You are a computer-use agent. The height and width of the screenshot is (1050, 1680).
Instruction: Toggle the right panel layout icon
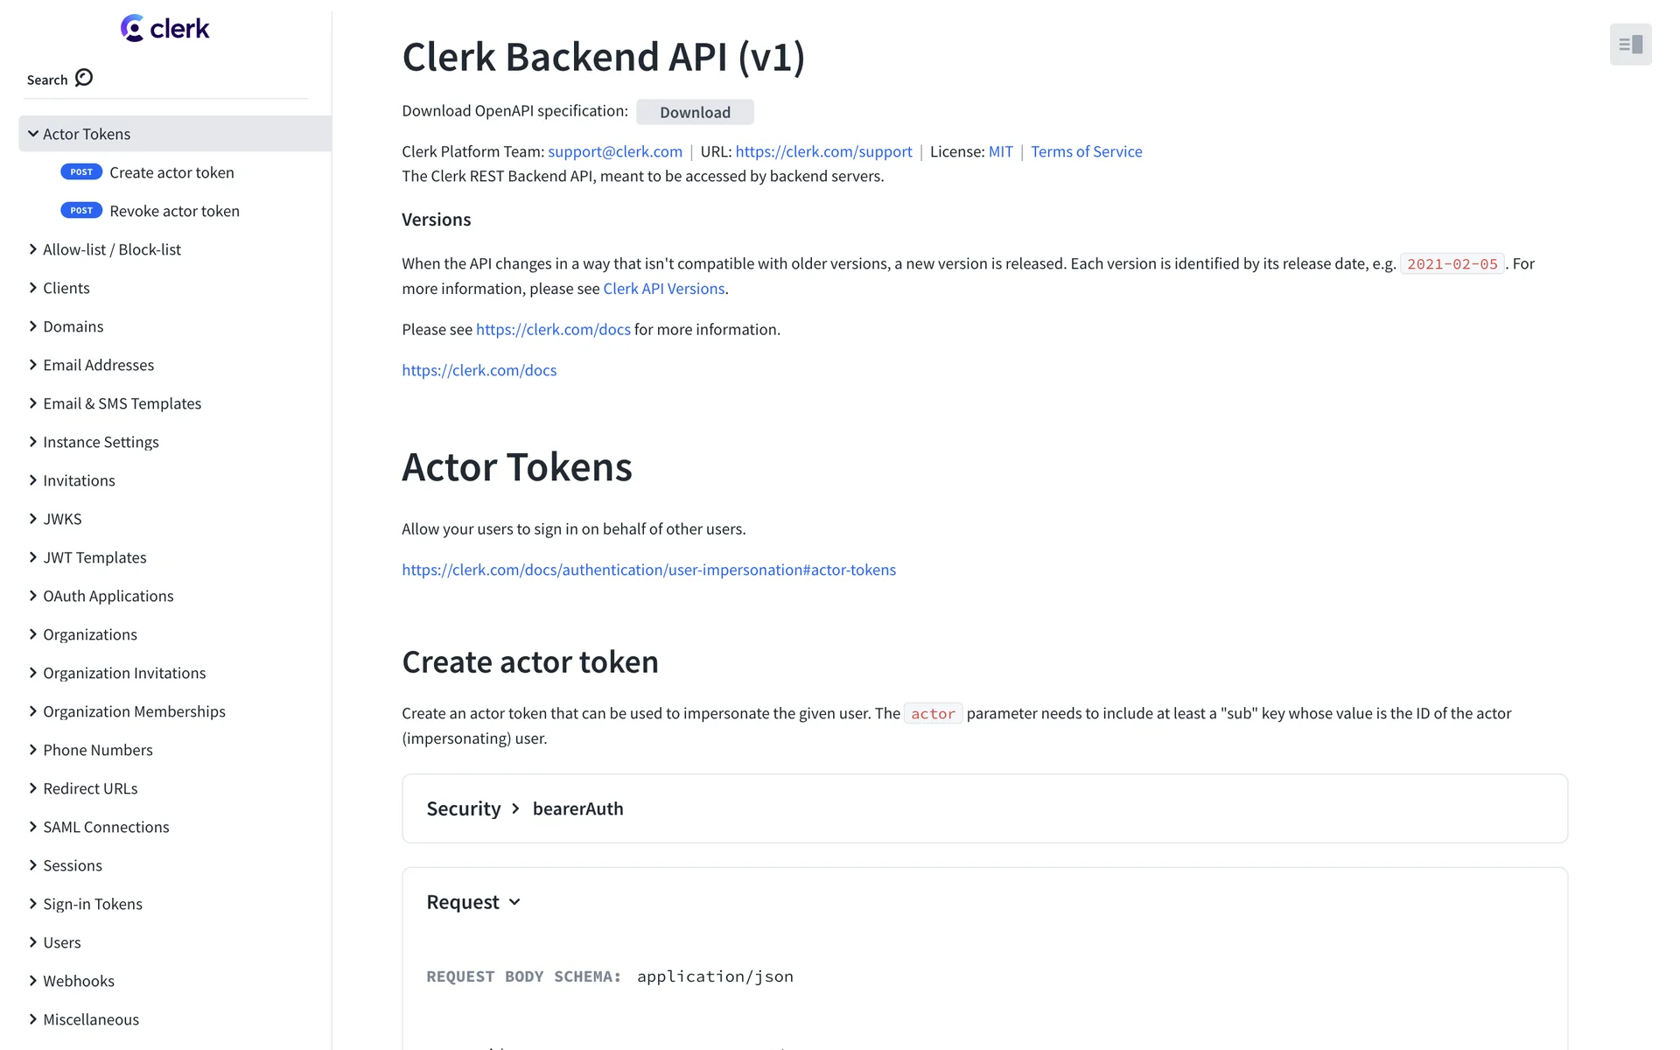coord(1630,45)
